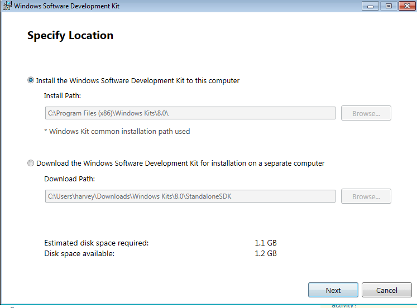Screen dimensions: 417x308
Task: Click the Install Path text field
Action: tap(190, 113)
